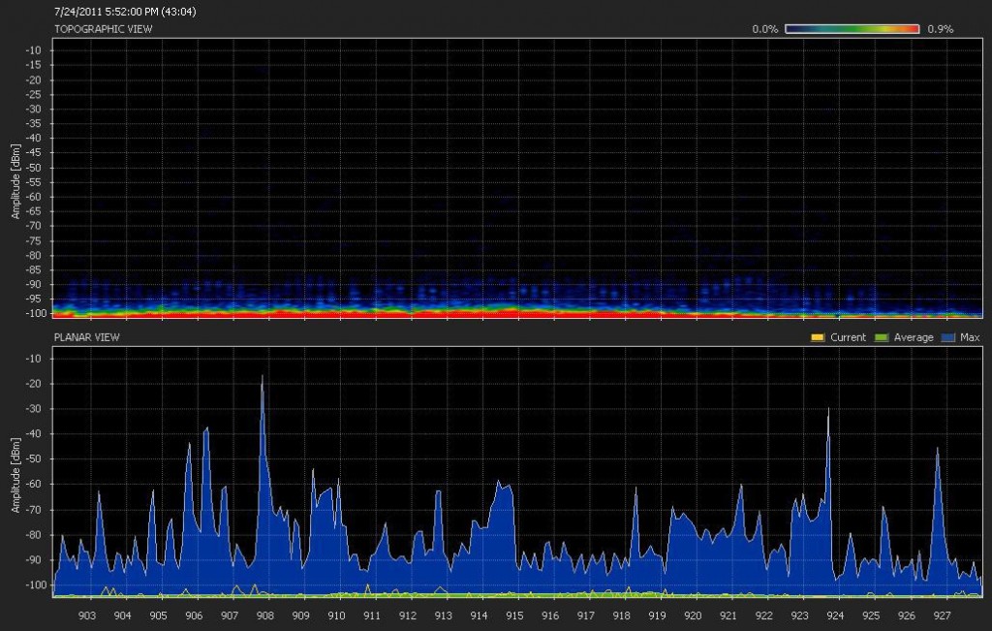This screenshot has width=992, height=631.
Task: Click the -10 dBm gridline label in planar view
Action: [32, 357]
